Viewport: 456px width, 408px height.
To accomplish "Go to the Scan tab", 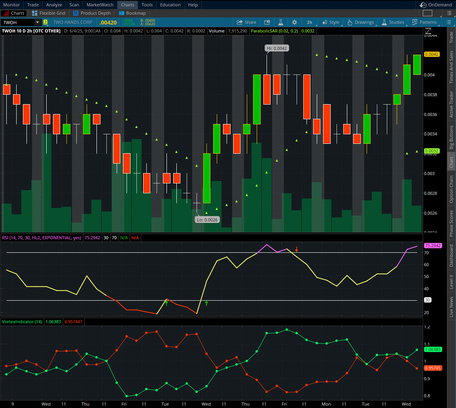I will pos(74,5).
